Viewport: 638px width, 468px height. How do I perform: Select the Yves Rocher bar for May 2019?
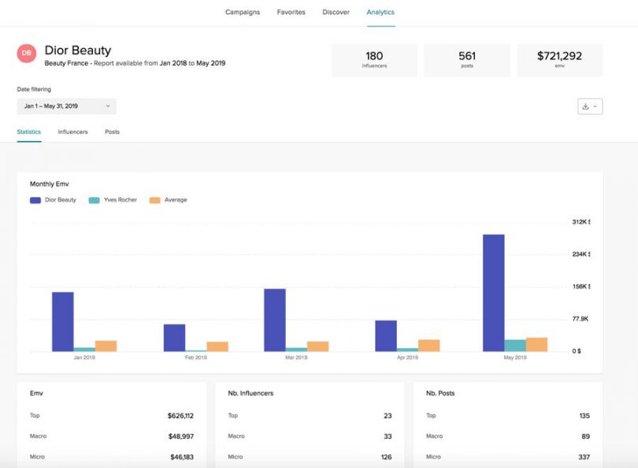(515, 346)
